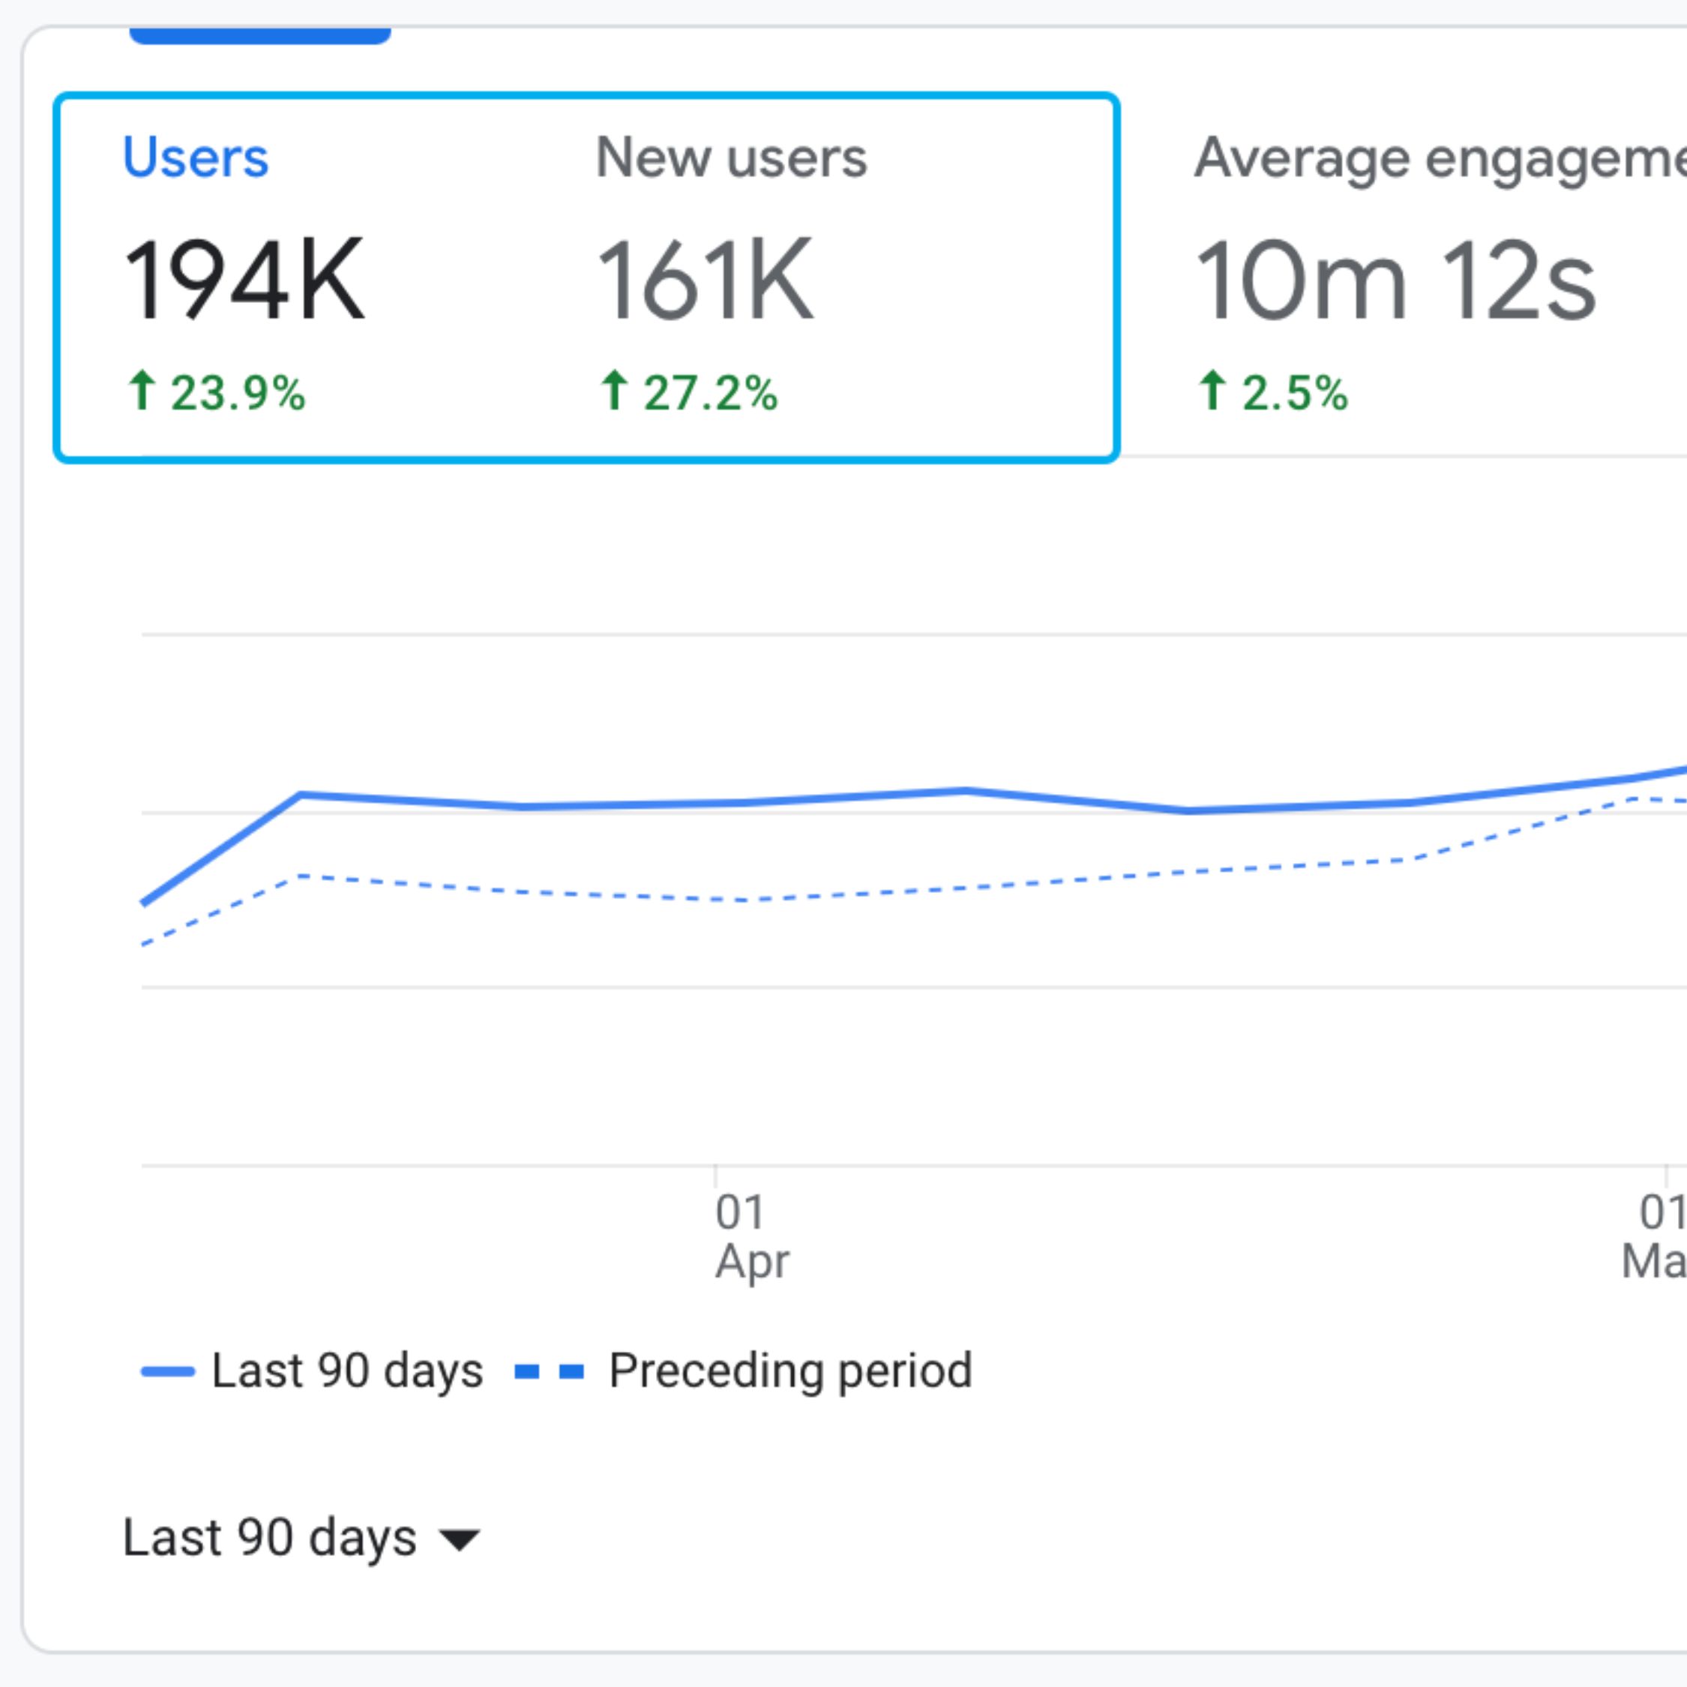
Task: Click the 194K users value
Action: tap(244, 280)
